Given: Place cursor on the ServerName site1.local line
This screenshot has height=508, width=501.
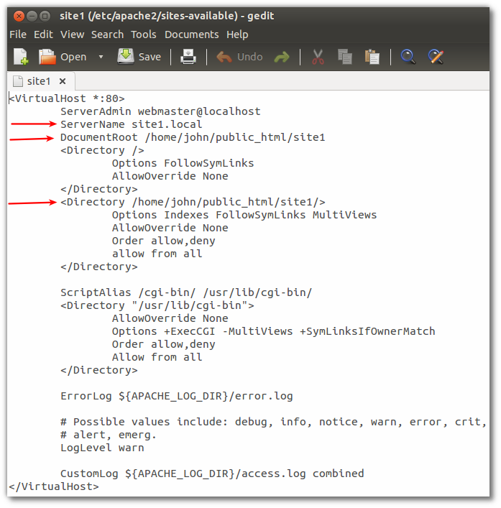Looking at the screenshot, I should click(132, 124).
